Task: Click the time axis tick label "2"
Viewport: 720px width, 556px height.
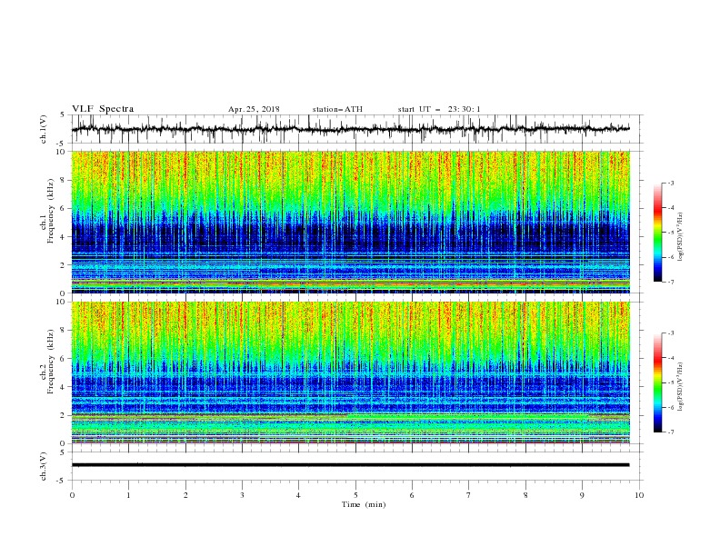Action: tap(185, 495)
